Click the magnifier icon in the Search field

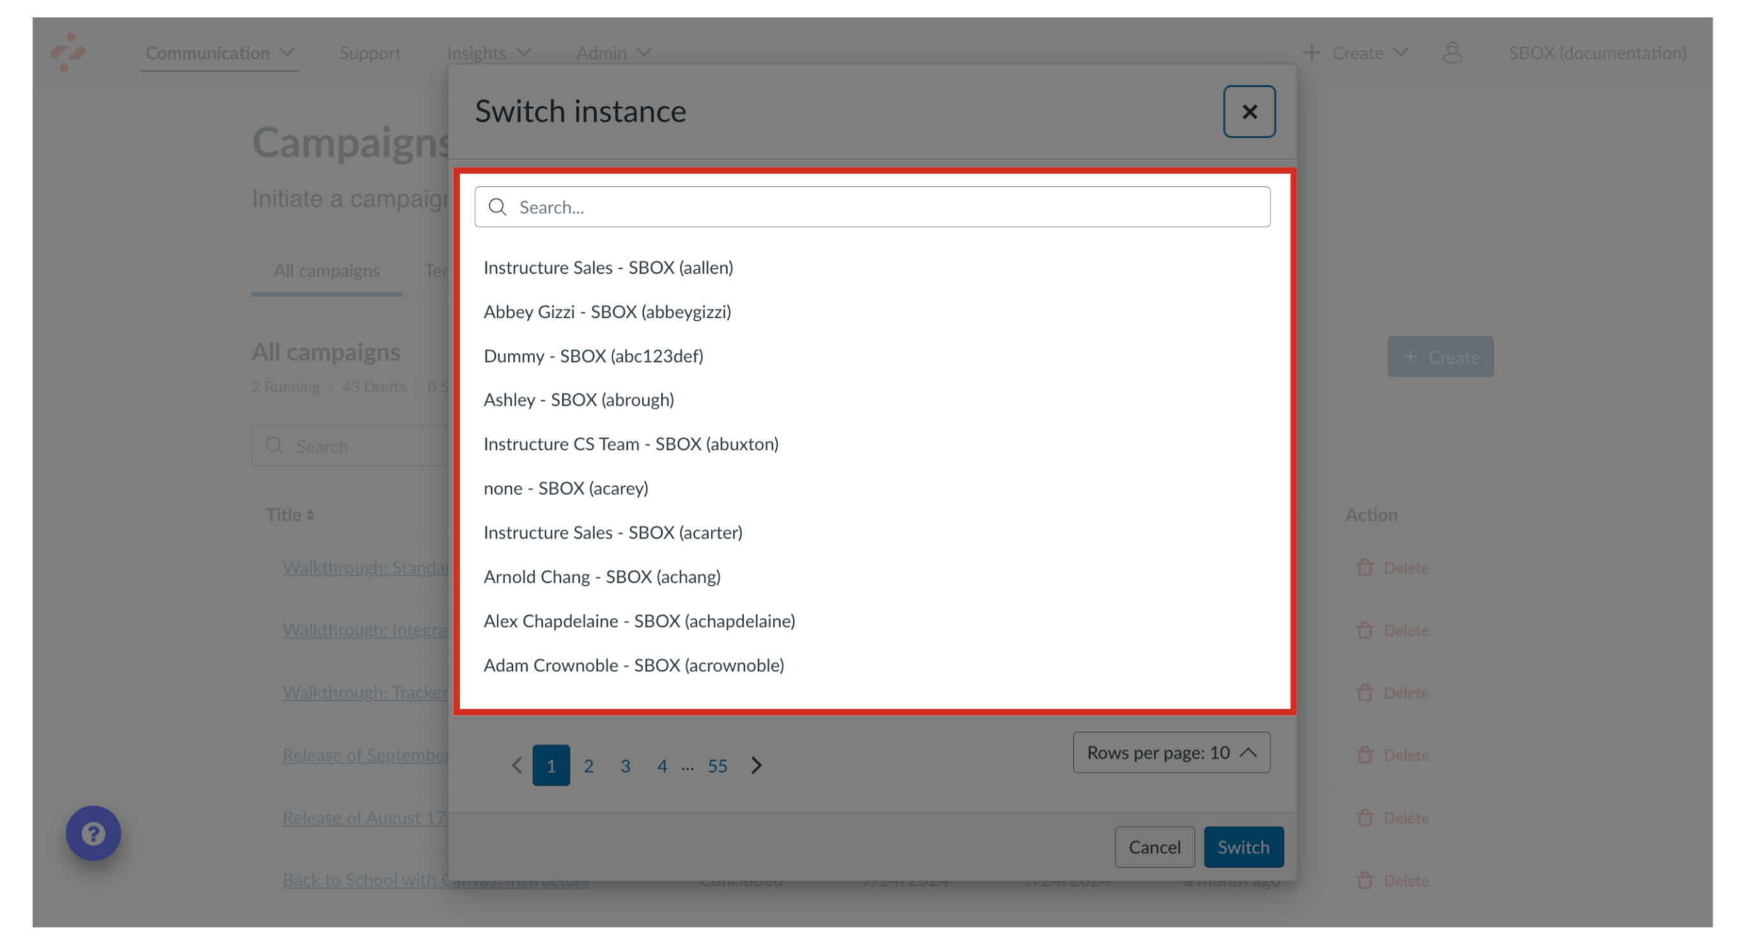tap(498, 207)
